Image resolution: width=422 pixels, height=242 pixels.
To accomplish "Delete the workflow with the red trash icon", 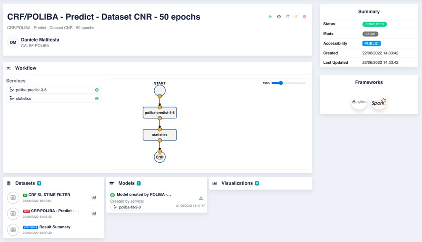I will pyautogui.click(x=304, y=17).
